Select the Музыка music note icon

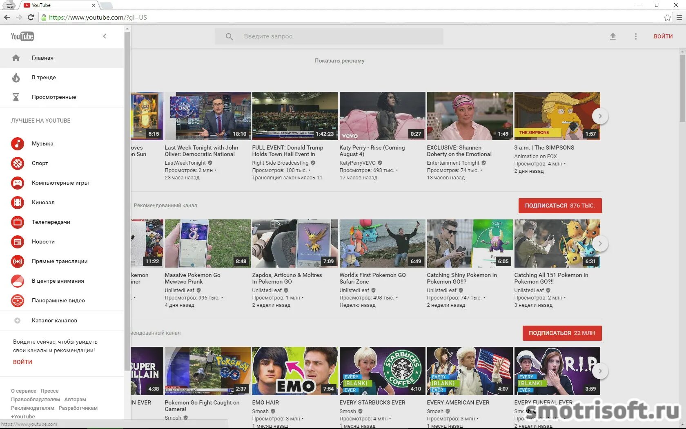[17, 143]
